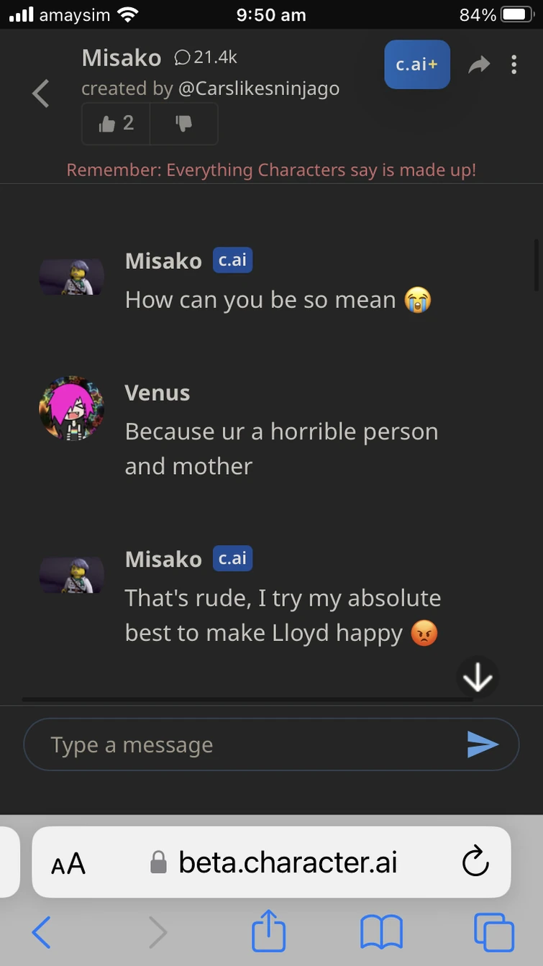Image resolution: width=543 pixels, height=966 pixels.
Task: Reload the beta.character.ai page
Action: (475, 862)
